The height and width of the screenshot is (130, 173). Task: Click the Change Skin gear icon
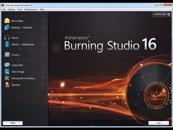click(x=169, y=14)
